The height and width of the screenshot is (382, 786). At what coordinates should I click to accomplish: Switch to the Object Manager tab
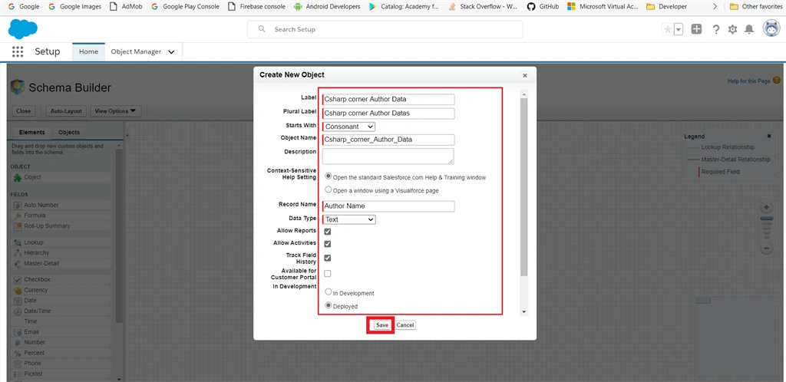coord(137,51)
